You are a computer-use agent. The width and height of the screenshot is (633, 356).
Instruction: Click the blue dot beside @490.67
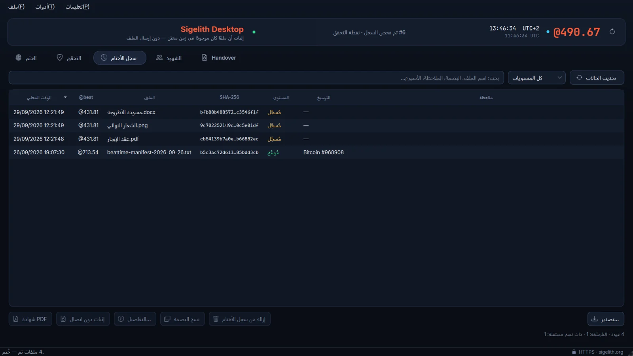pos(548,32)
